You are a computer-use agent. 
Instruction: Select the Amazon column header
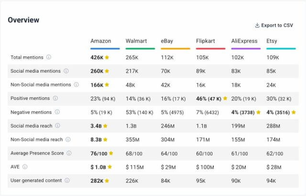tap(100, 41)
